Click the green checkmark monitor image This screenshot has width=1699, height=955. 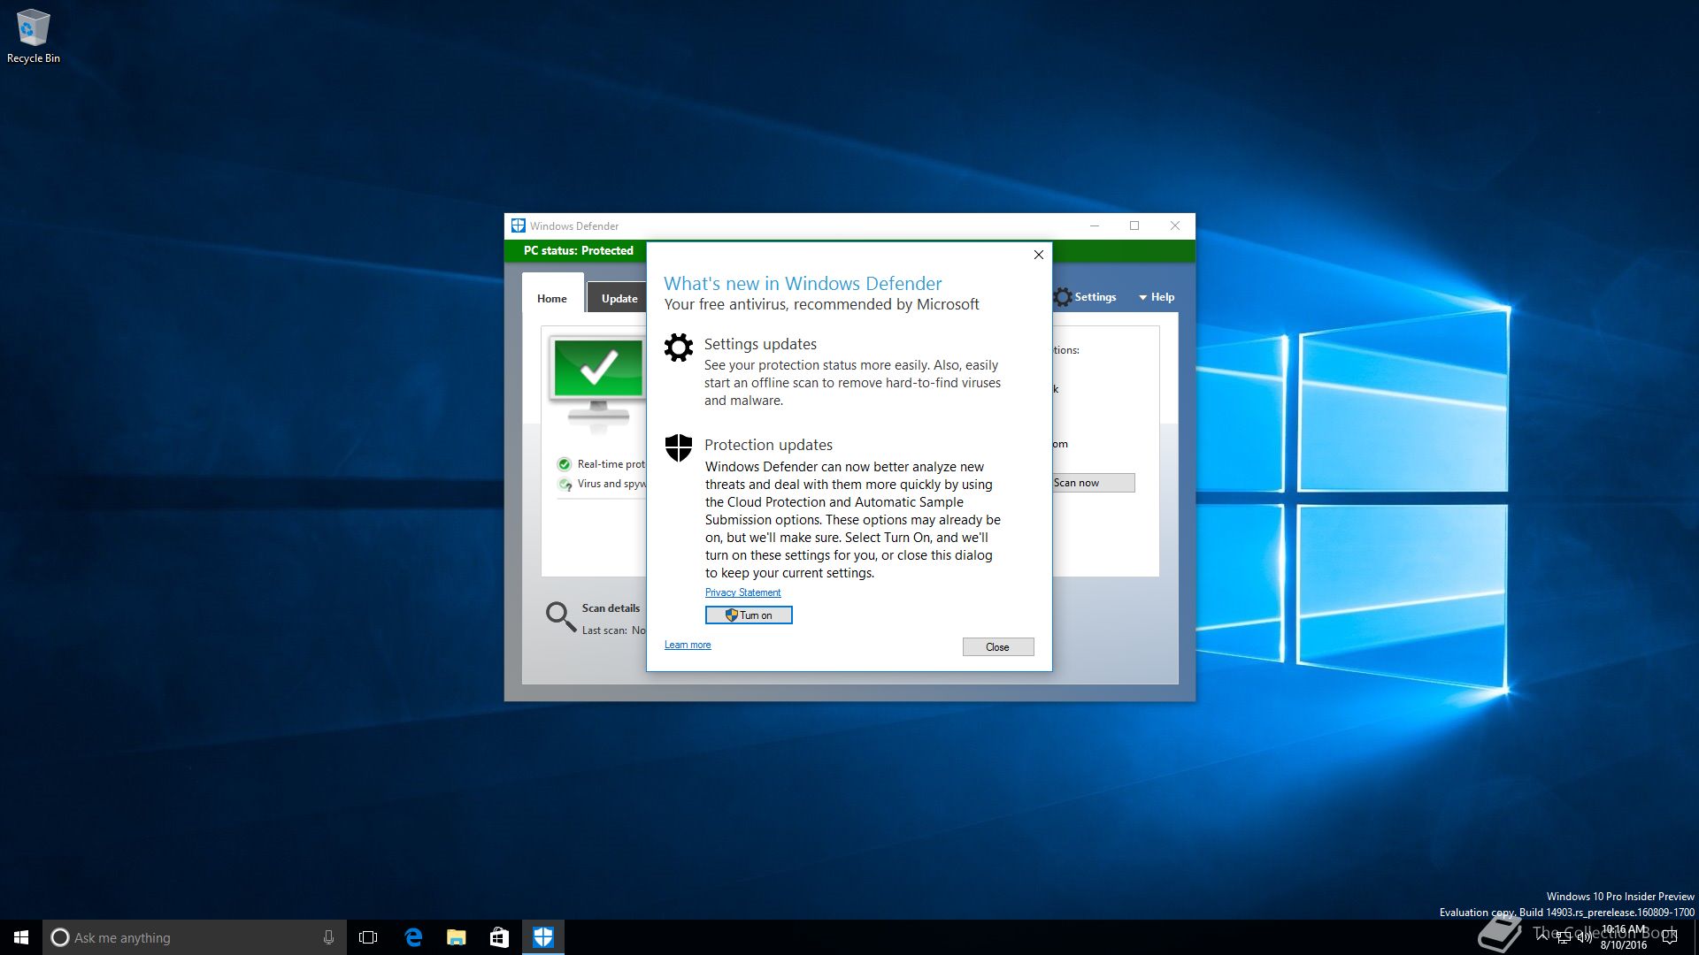pyautogui.click(x=598, y=380)
